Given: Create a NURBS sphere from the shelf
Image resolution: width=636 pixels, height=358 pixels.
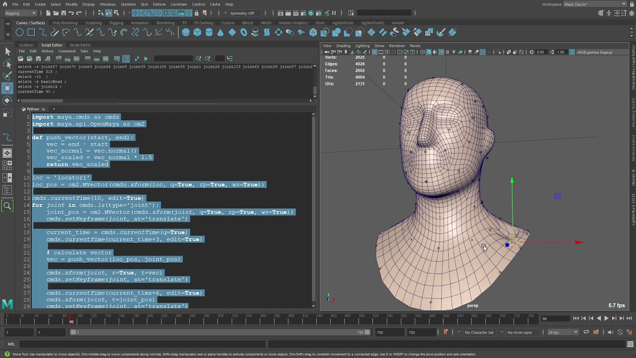Looking at the screenshot, I should [x=186, y=32].
